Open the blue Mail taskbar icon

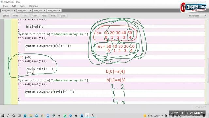pyautogui.click(x=36, y=116)
